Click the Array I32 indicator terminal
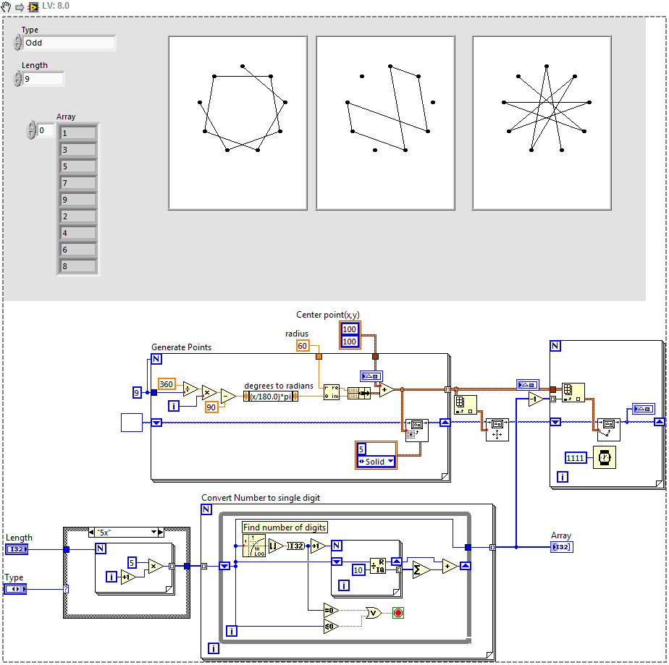This screenshot has width=669, height=665. [x=562, y=547]
